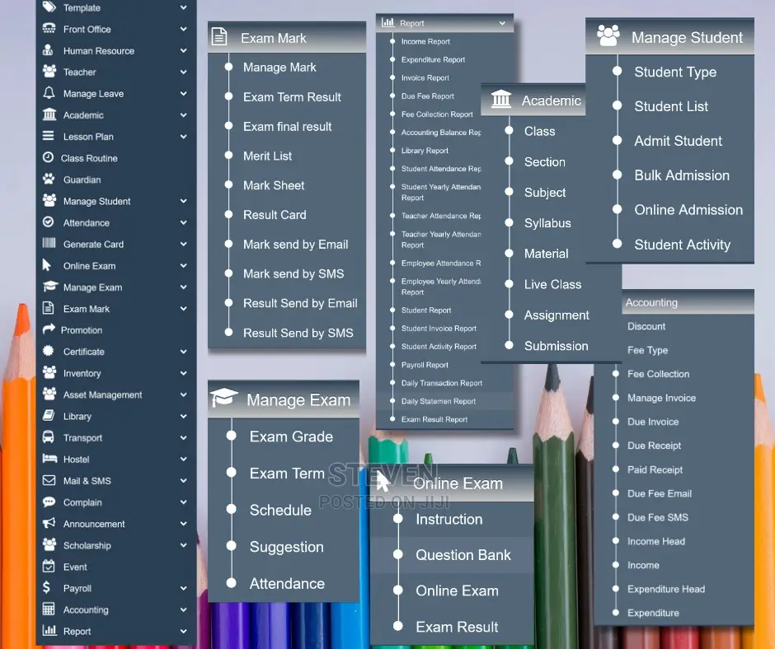Select Assignment in Academic panel

point(557,315)
